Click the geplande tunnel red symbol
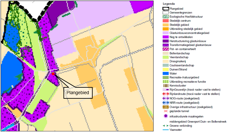 point(165,111)
